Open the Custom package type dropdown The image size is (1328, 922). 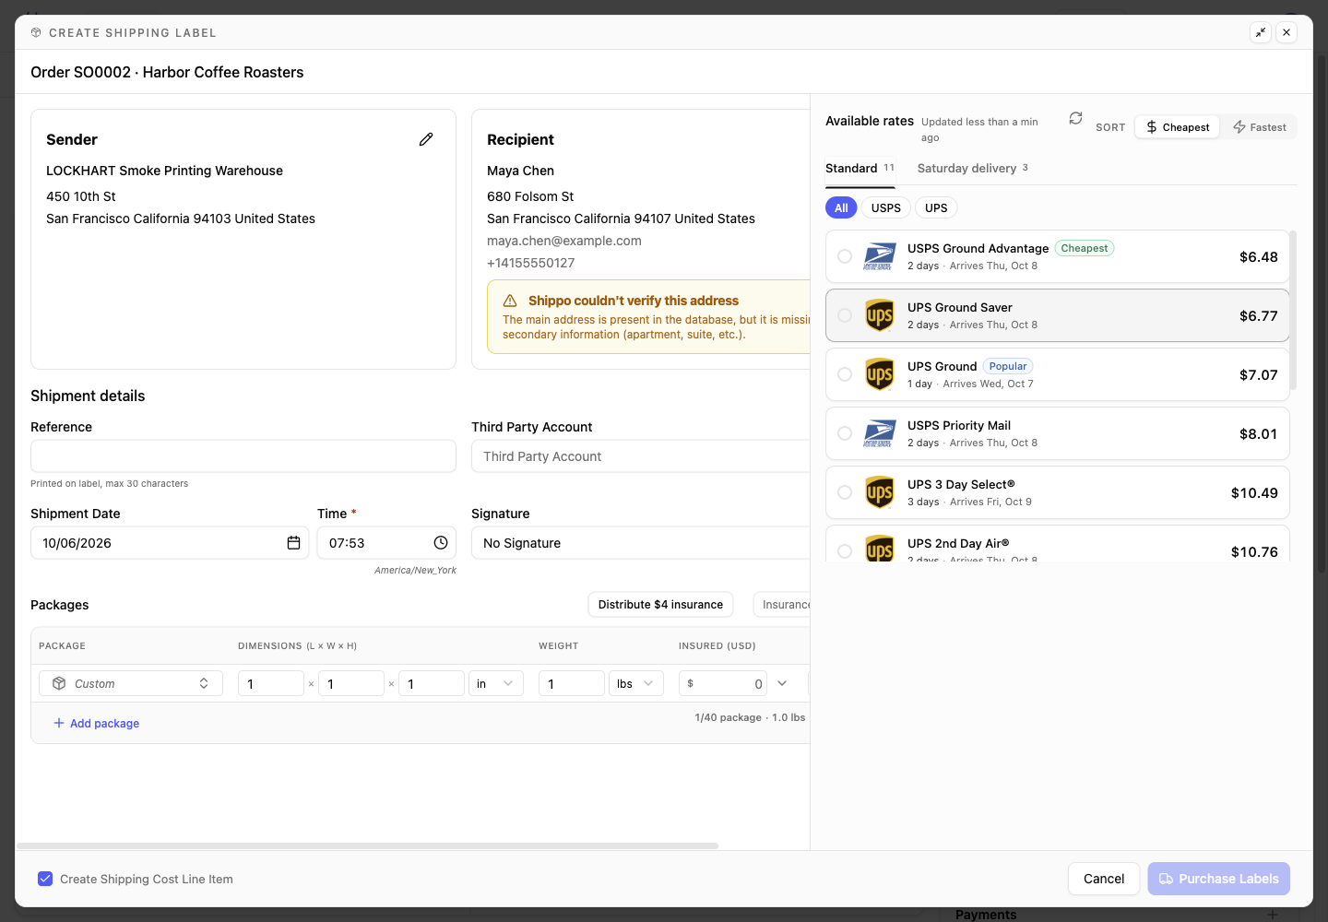pos(131,683)
